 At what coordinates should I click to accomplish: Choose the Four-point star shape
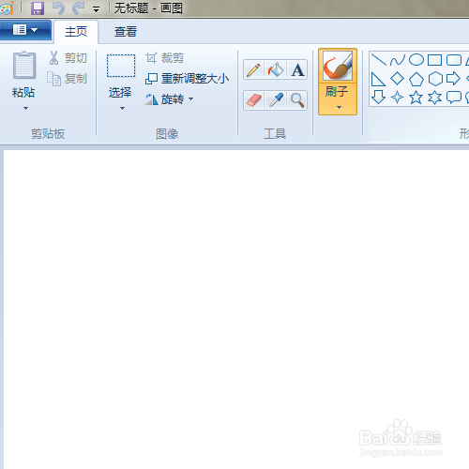click(398, 98)
